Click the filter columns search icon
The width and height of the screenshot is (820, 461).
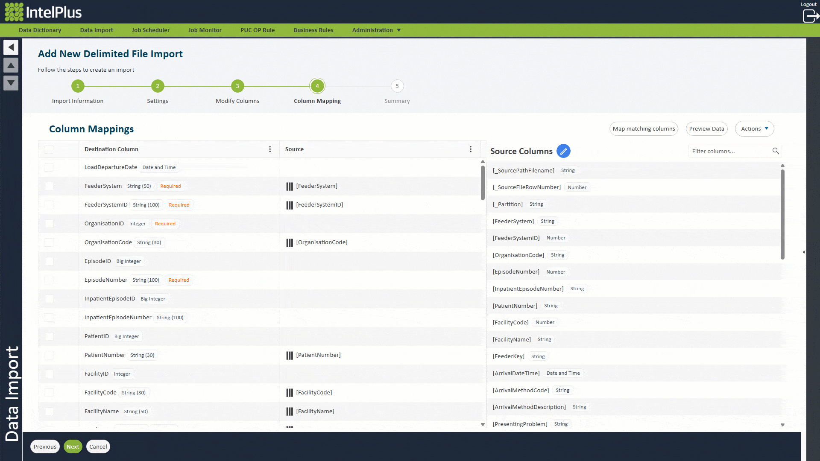tap(776, 151)
